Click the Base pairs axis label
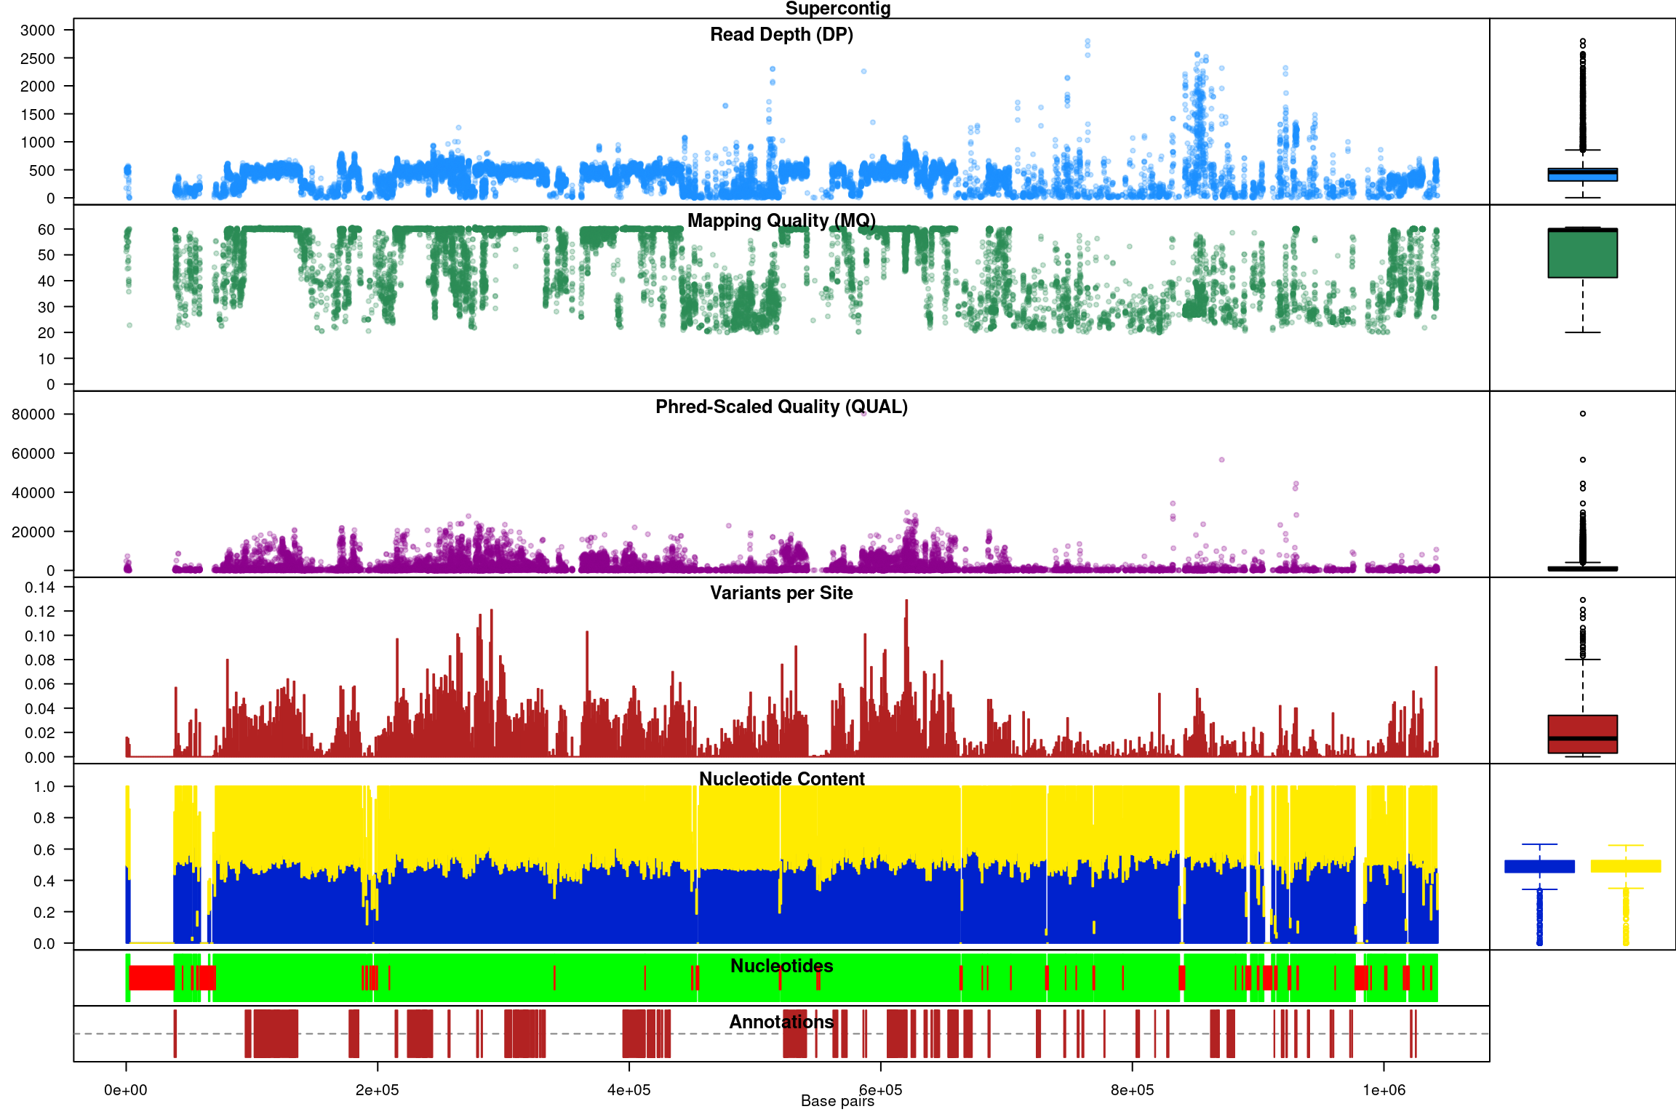Image resolution: width=1676 pixels, height=1117 pixels. pyautogui.click(x=837, y=1101)
